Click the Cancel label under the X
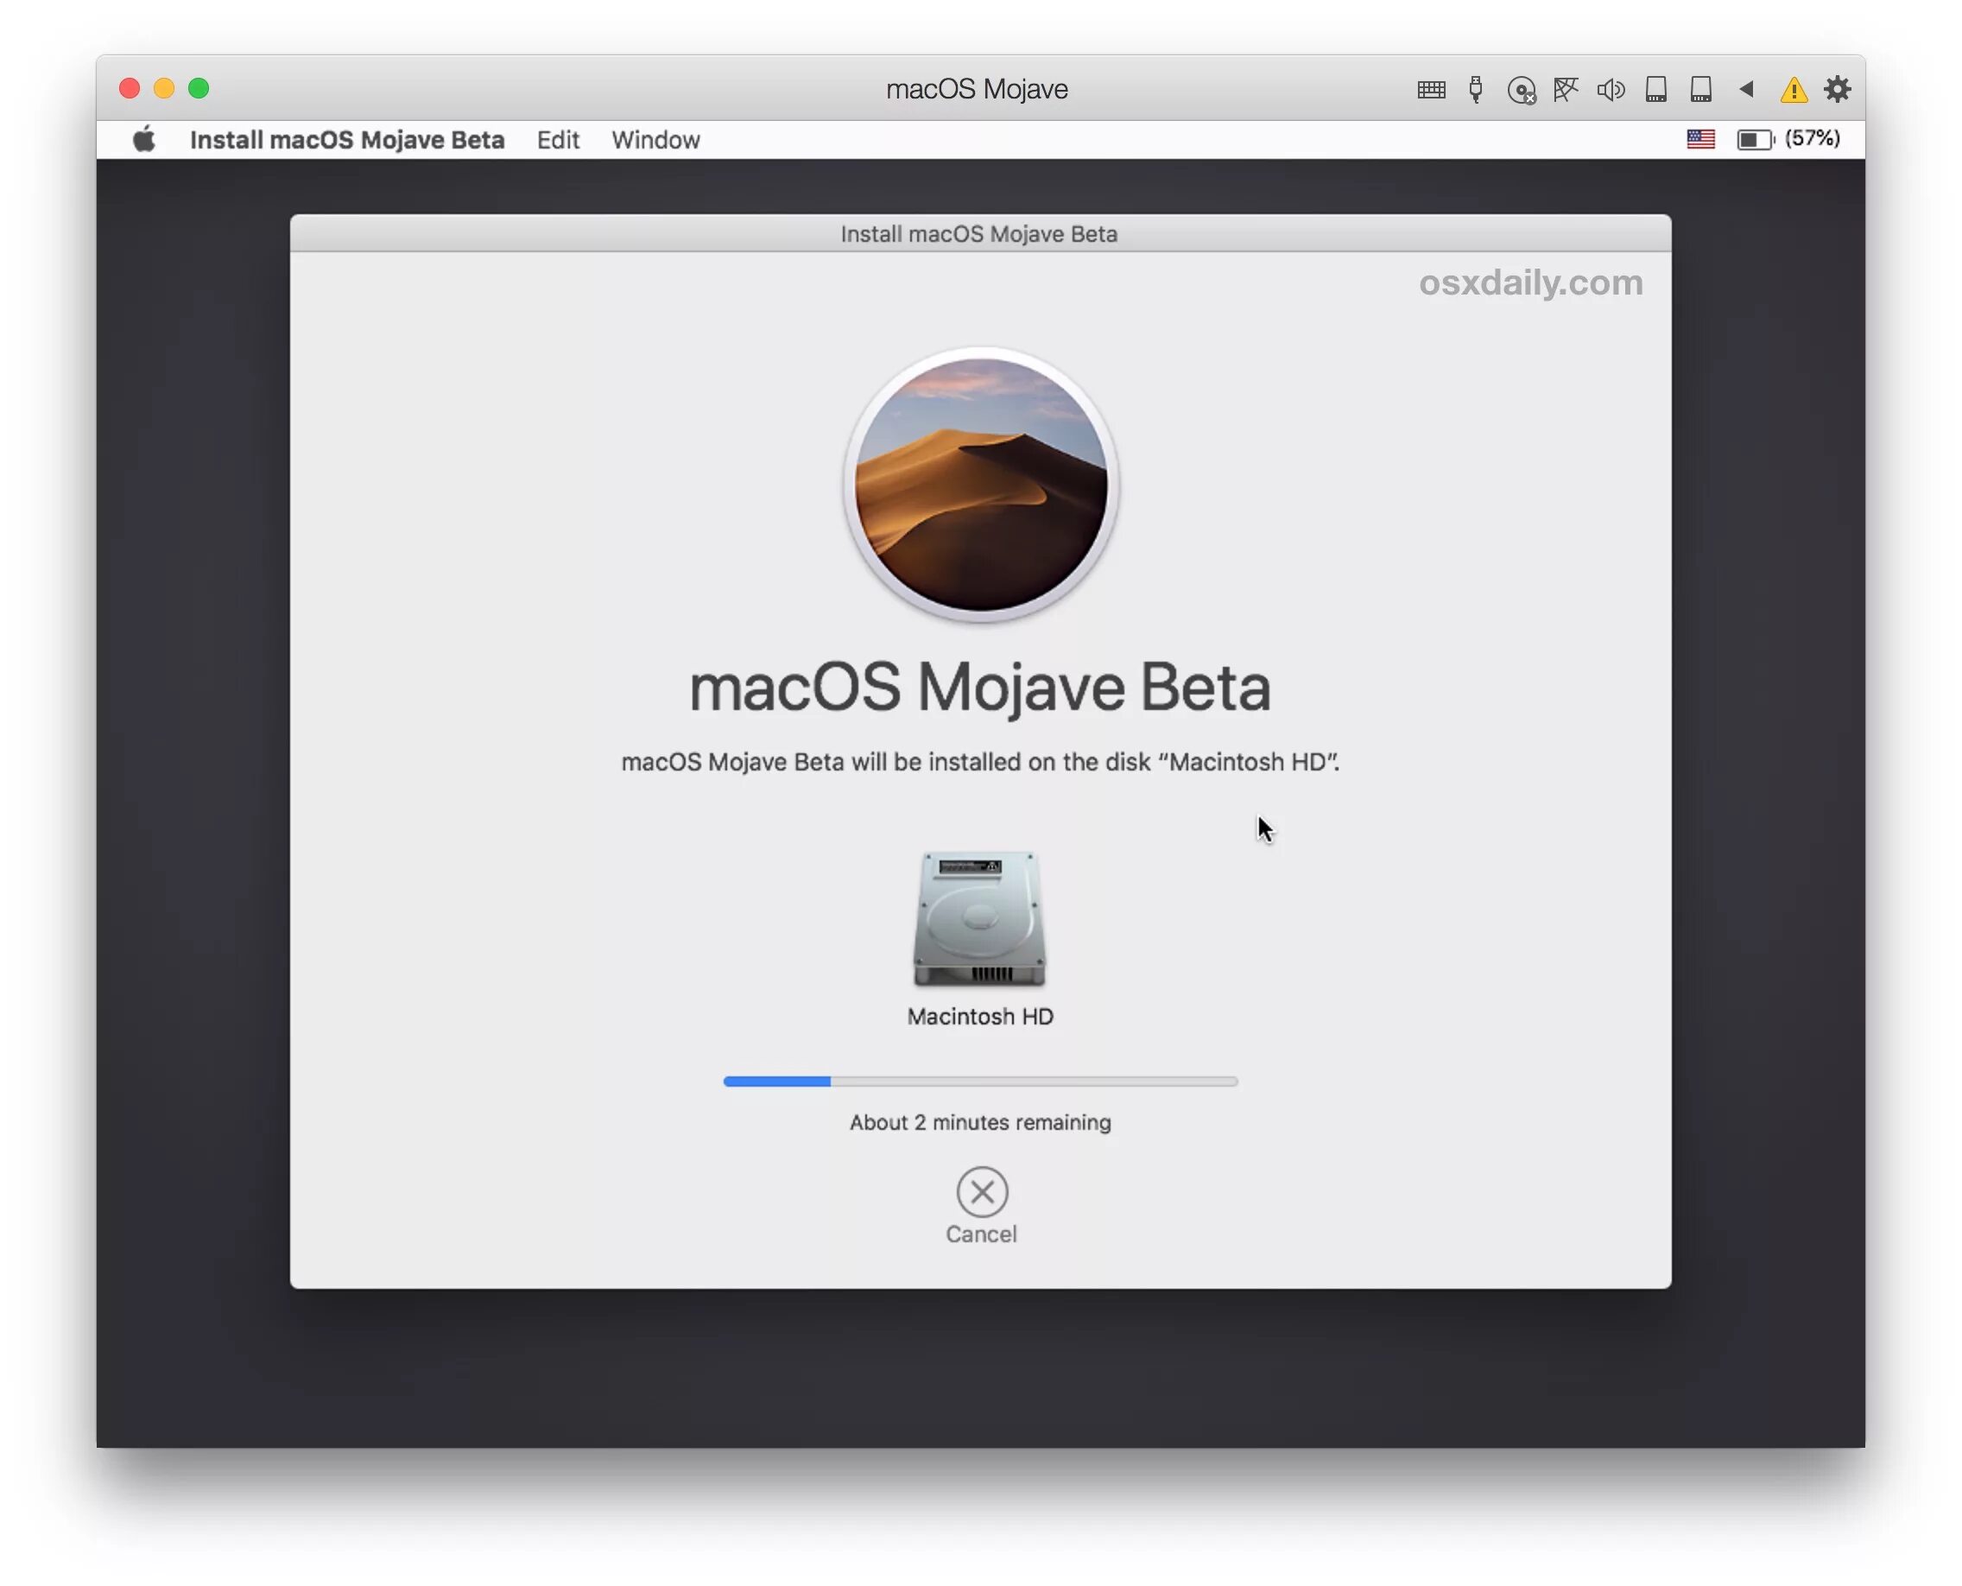1962x1586 pixels. pos(981,1234)
